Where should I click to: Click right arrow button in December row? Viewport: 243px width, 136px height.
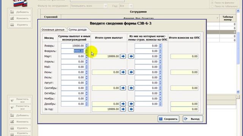click(123, 104)
